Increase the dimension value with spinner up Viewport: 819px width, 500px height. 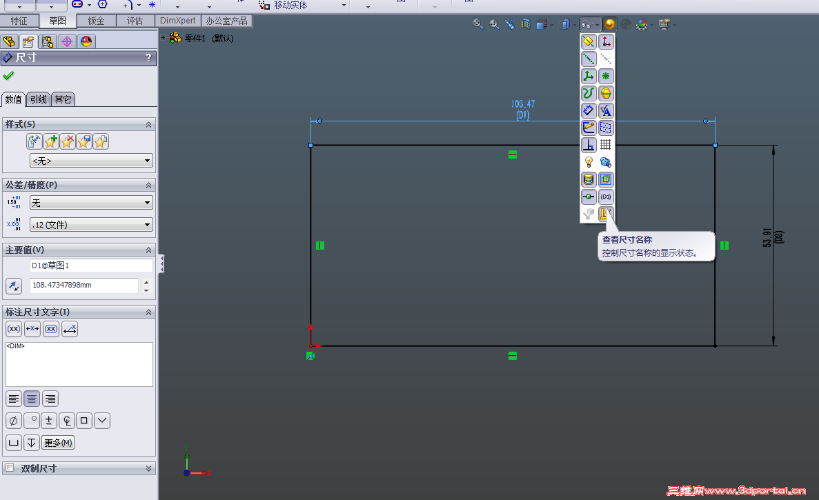coord(146,282)
